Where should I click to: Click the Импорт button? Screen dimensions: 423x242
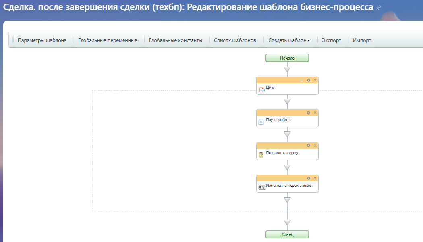362,40
